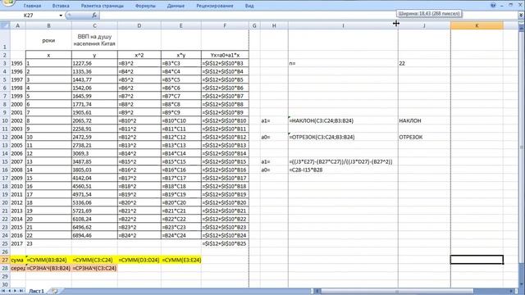Screen dimensions: 525x295
Task: Click the yellow cell =СУММ(E3:E24)
Action: (x=180, y=260)
